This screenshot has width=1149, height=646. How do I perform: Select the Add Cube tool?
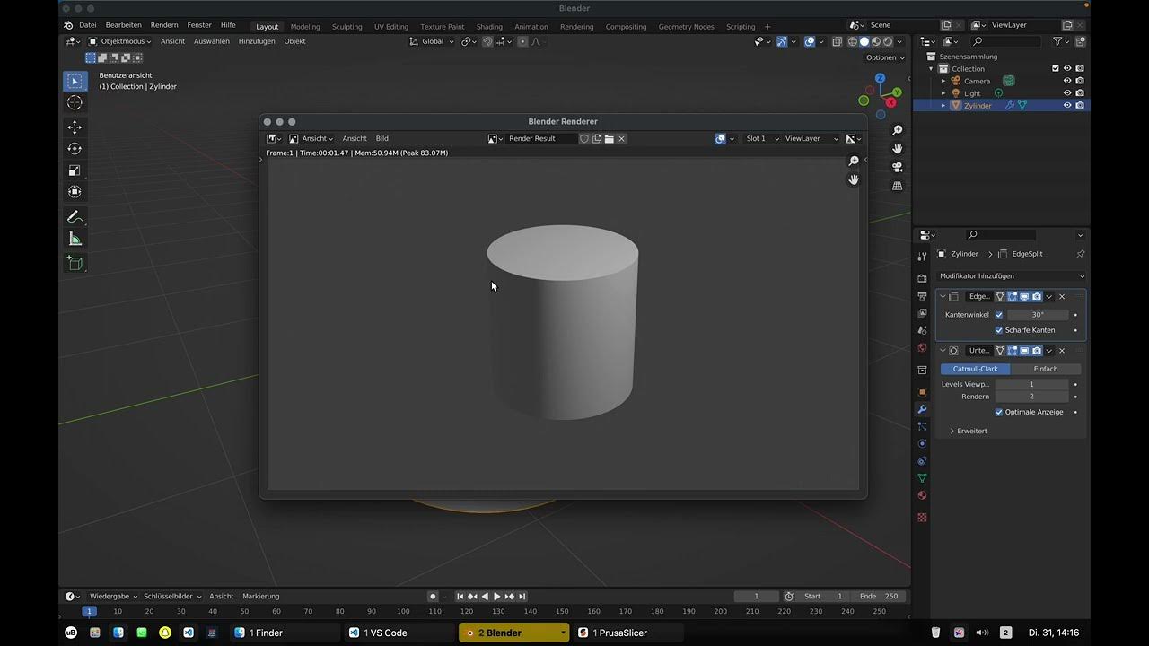pos(75,264)
